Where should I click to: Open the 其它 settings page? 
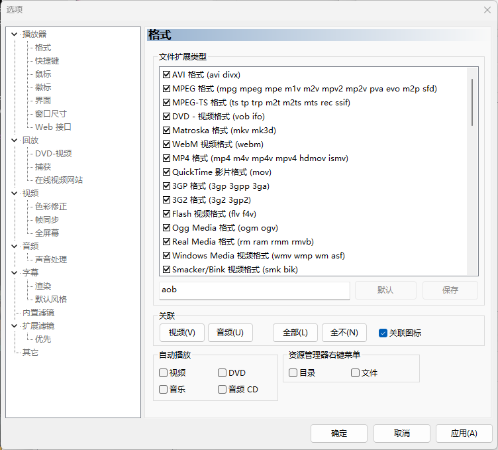tap(30, 353)
